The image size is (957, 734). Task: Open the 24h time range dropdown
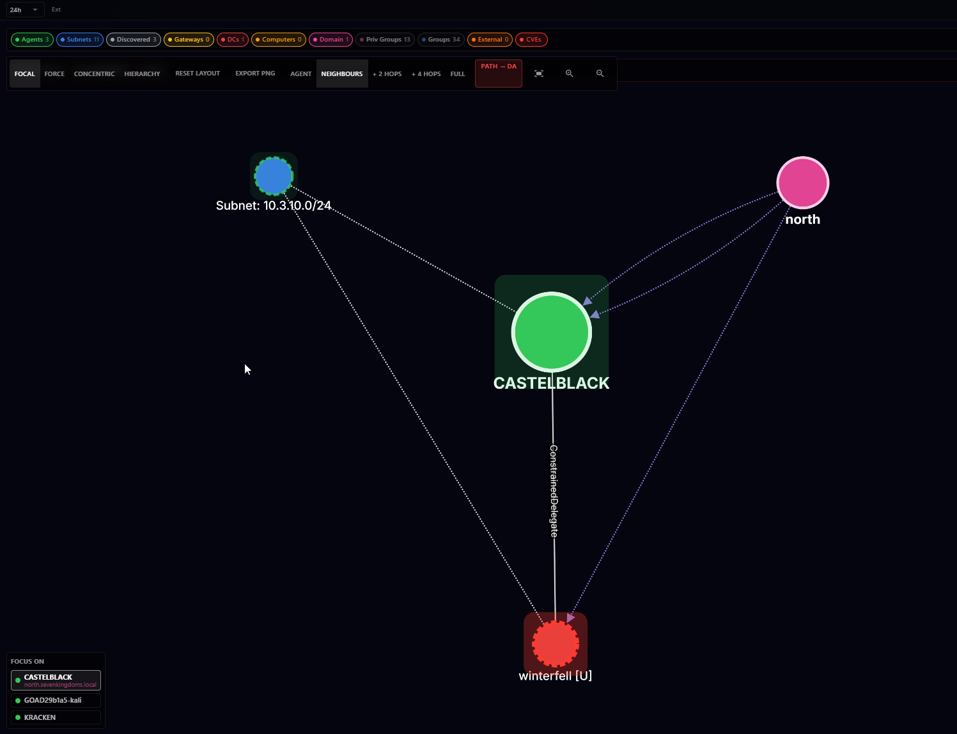pyautogui.click(x=25, y=10)
